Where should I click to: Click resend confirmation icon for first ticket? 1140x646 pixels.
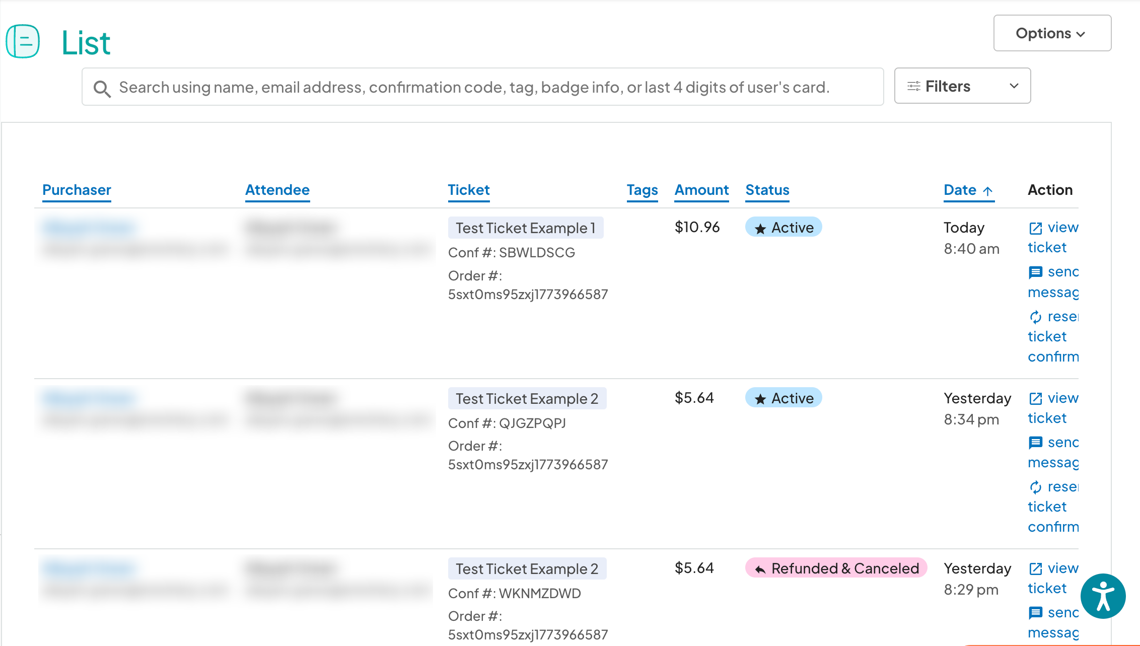pos(1035,317)
